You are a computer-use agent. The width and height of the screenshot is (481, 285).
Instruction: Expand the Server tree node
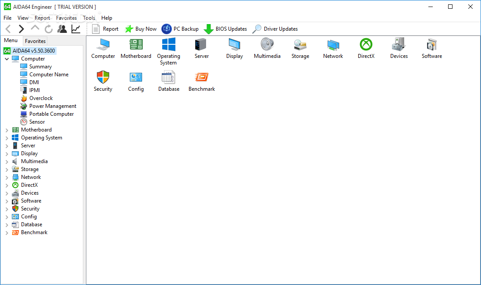(x=7, y=146)
